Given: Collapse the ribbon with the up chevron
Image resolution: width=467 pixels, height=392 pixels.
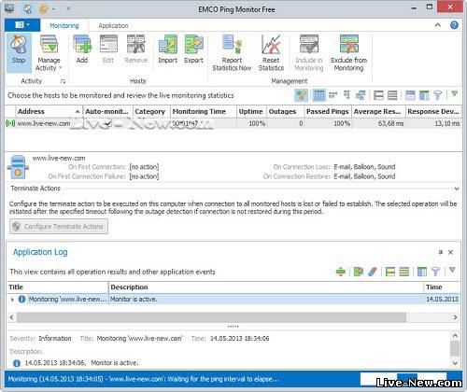Looking at the screenshot, I should click(x=438, y=25).
